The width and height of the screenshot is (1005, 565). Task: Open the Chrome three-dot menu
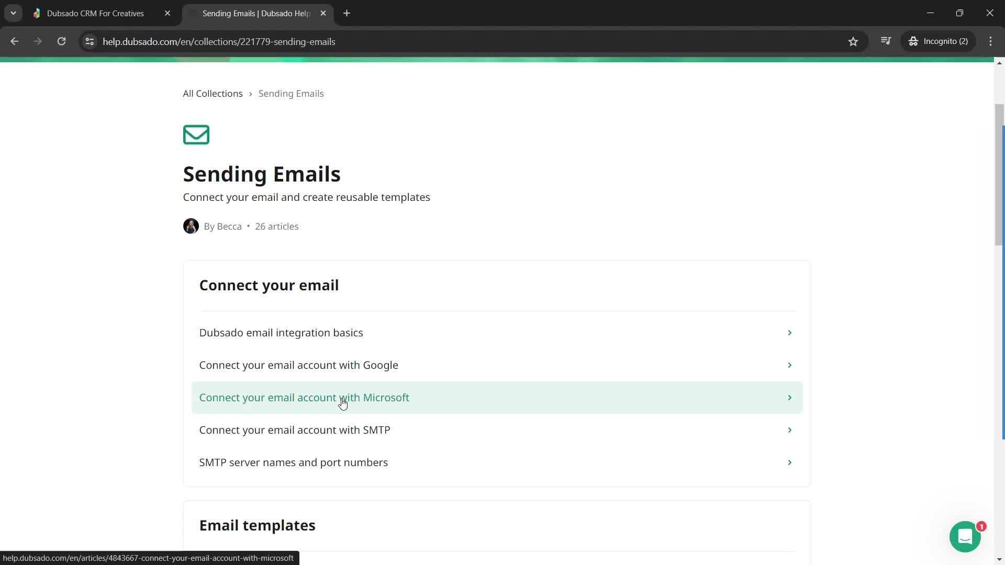click(x=990, y=41)
